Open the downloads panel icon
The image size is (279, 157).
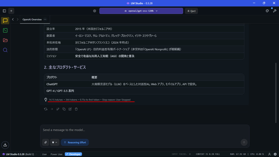click(5, 145)
